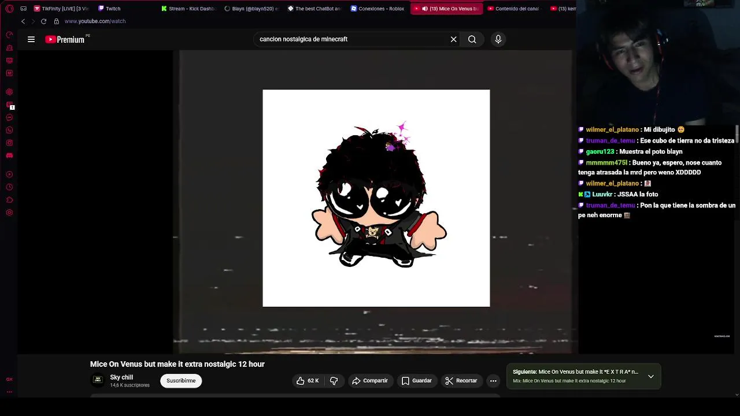Click chat scrollbar on right side

737,133
